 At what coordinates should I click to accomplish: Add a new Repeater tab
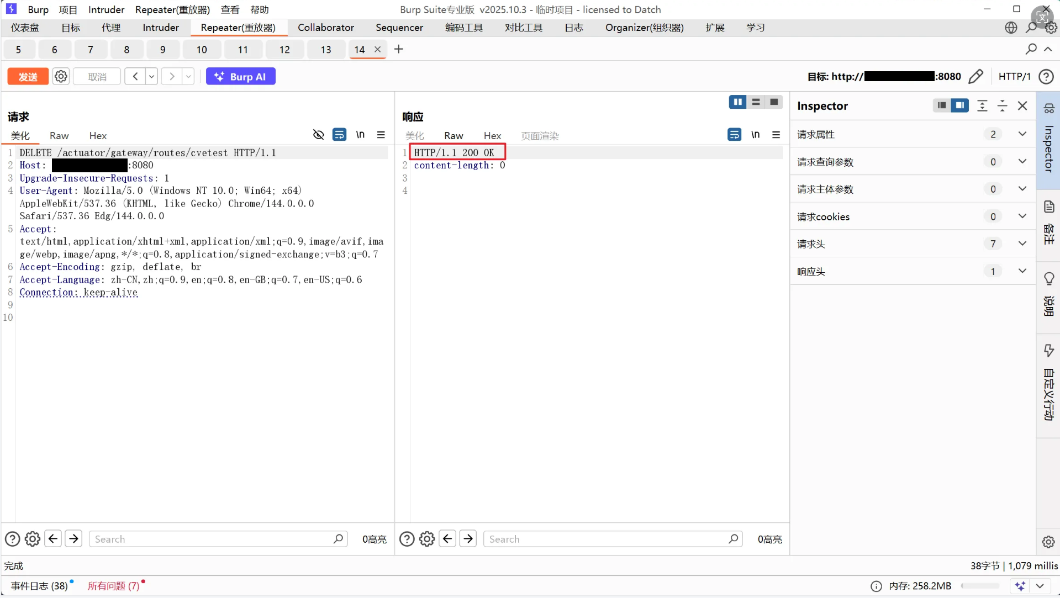(398, 49)
